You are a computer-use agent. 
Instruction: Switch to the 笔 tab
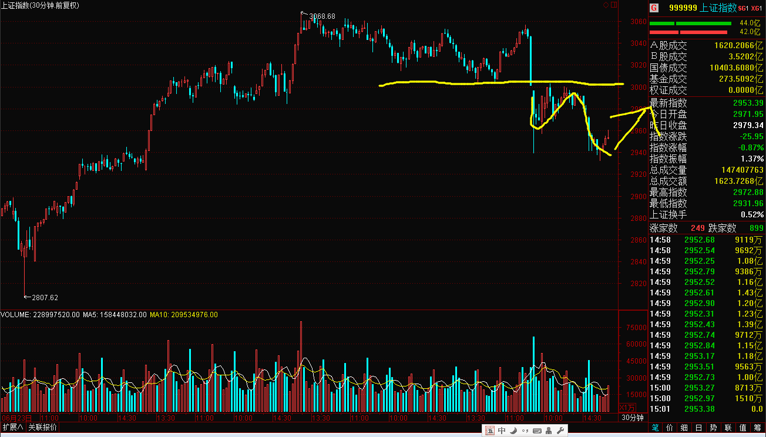(655, 428)
